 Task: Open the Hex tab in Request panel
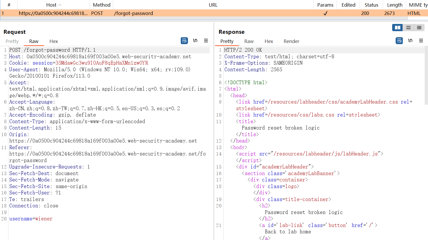(53, 41)
